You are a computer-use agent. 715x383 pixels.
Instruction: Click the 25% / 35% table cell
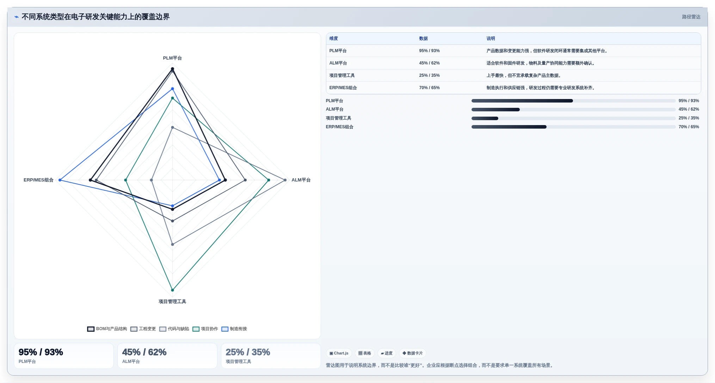[429, 75]
